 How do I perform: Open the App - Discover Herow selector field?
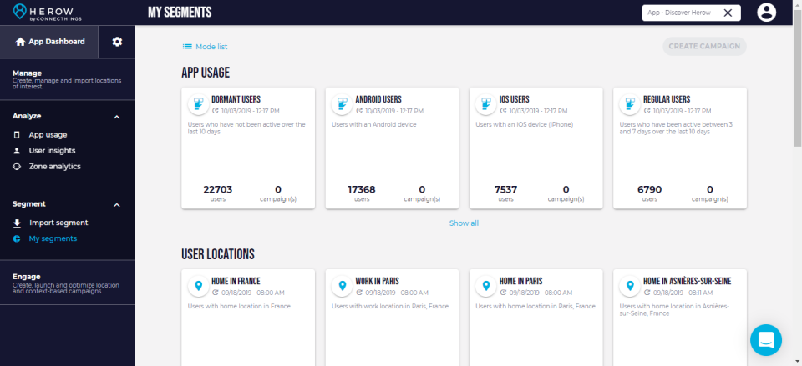point(691,13)
